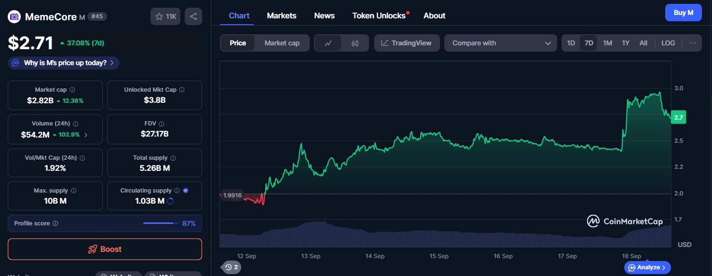Click the Circulating supply info icon
The height and width of the screenshot is (276, 712).
(177, 191)
